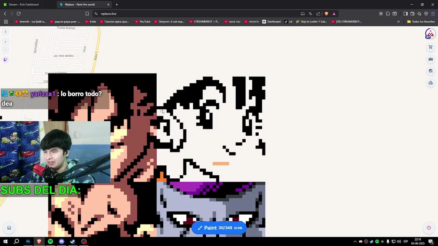Screen dimensions: 438x246
Task: Open Discord from the taskbar
Action: click(62, 242)
